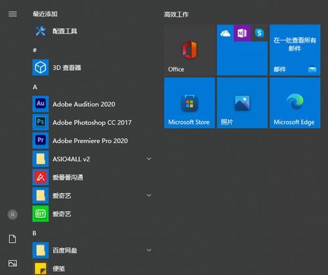Launch the green iQIYI app icon

[x=41, y=214]
